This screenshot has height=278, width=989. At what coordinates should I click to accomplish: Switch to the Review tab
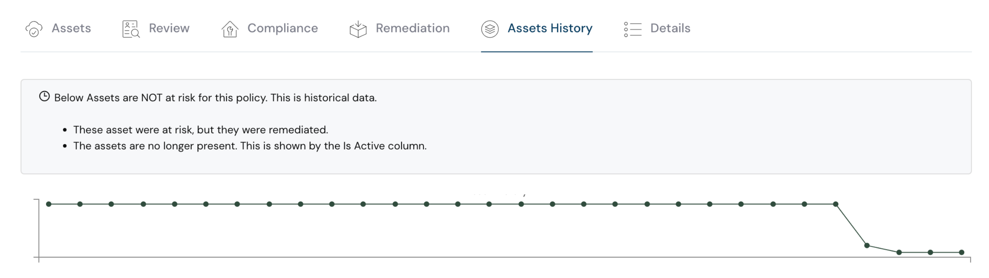click(169, 28)
